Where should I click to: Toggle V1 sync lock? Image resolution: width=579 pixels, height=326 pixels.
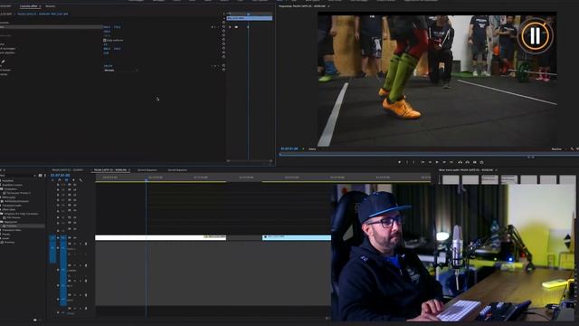pyautogui.click(x=70, y=237)
